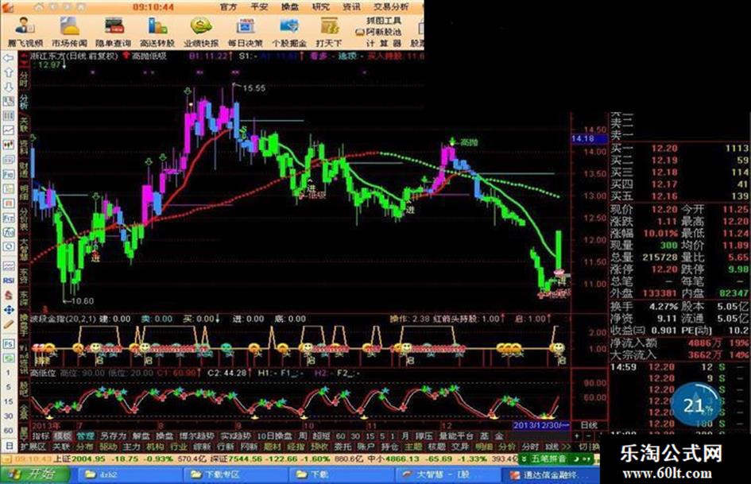Select the 15 minute period button
The height and width of the screenshot is (484, 751).
click(x=9, y=401)
